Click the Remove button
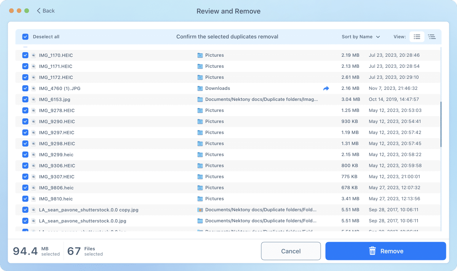The height and width of the screenshot is (271, 457). (x=385, y=251)
